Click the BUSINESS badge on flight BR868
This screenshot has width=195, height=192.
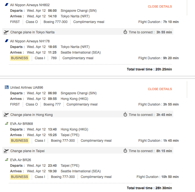click(19, 141)
